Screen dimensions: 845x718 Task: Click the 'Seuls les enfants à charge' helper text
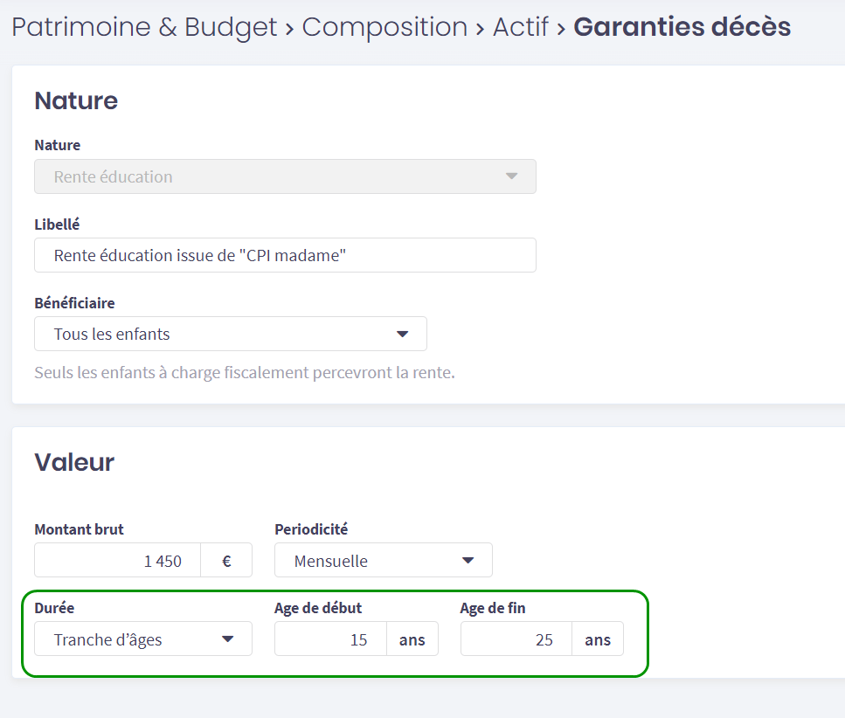click(x=245, y=373)
